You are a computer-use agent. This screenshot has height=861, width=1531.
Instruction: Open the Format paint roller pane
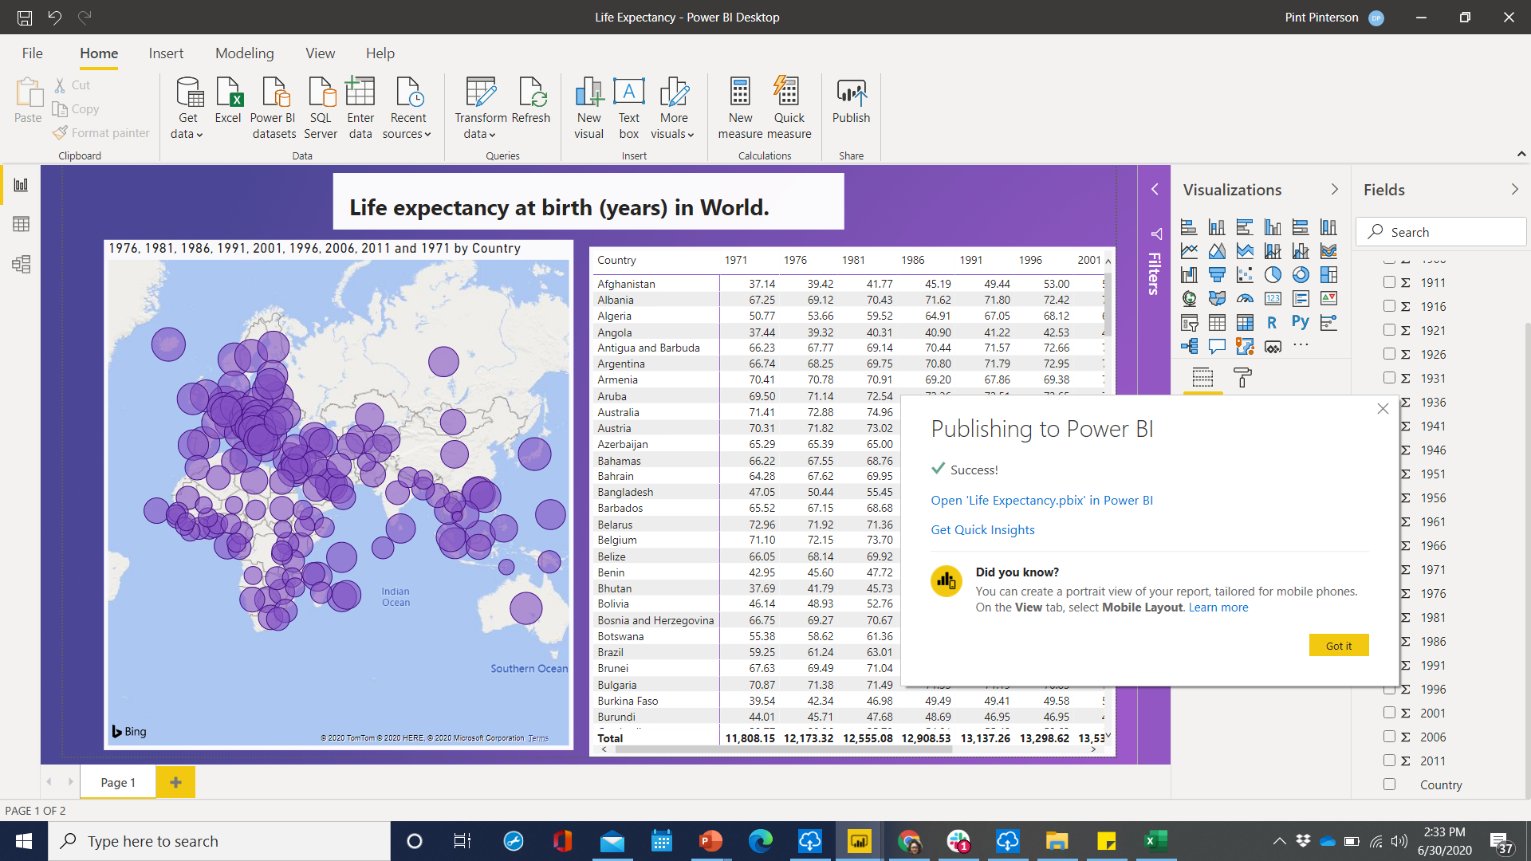[1242, 376]
